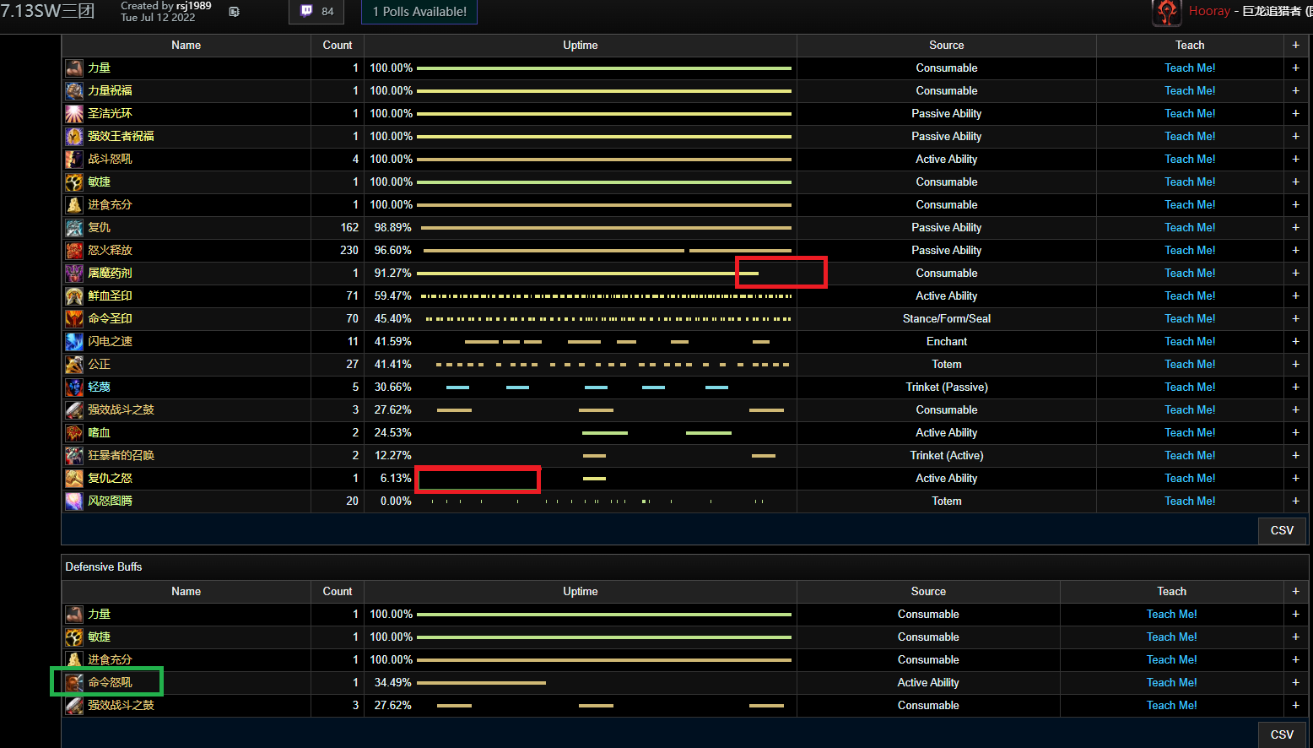Click the 轻羲 trinket icon
The width and height of the screenshot is (1313, 748).
[x=74, y=387]
